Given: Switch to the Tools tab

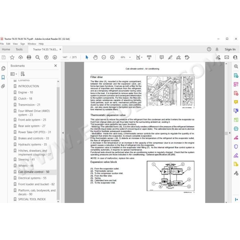Looking at the screenshot, I should [19, 49].
